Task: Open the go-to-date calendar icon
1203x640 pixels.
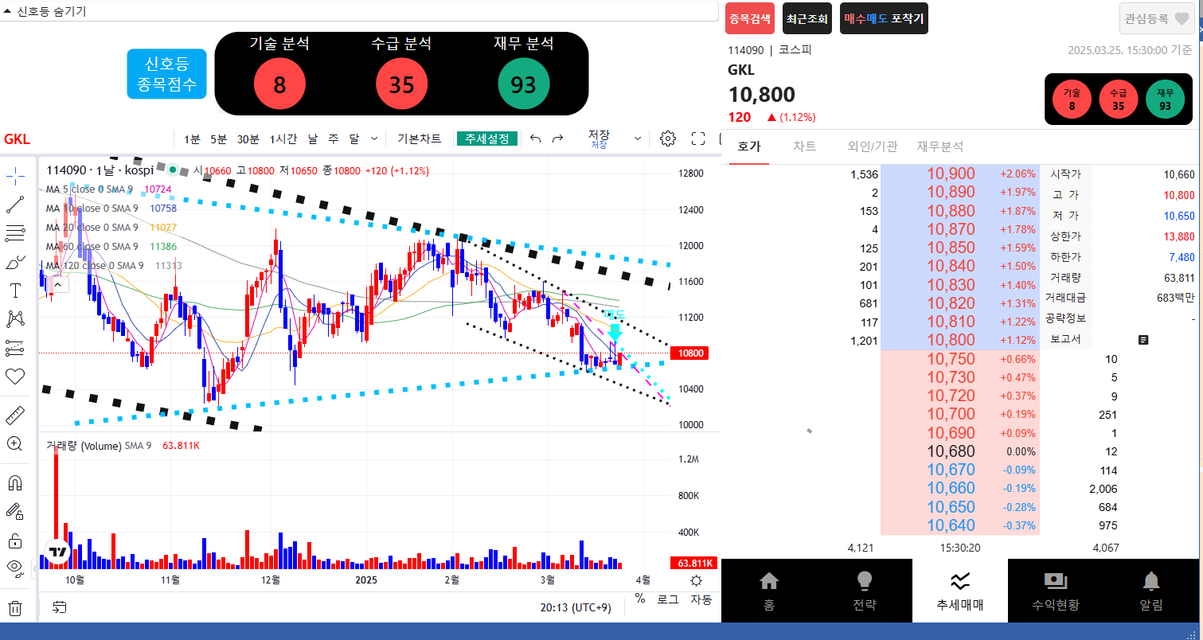Action: click(x=60, y=607)
